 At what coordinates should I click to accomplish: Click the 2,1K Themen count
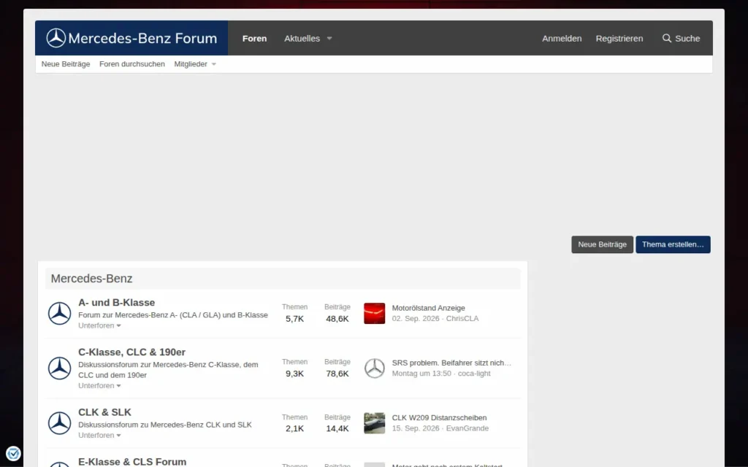[295, 428]
